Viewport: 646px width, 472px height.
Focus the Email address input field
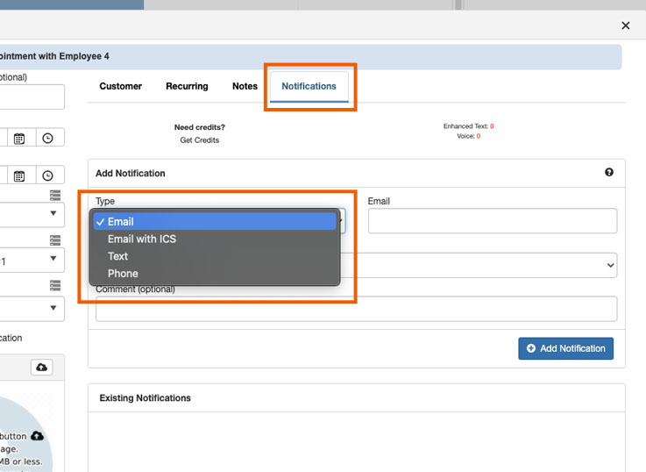(x=492, y=221)
